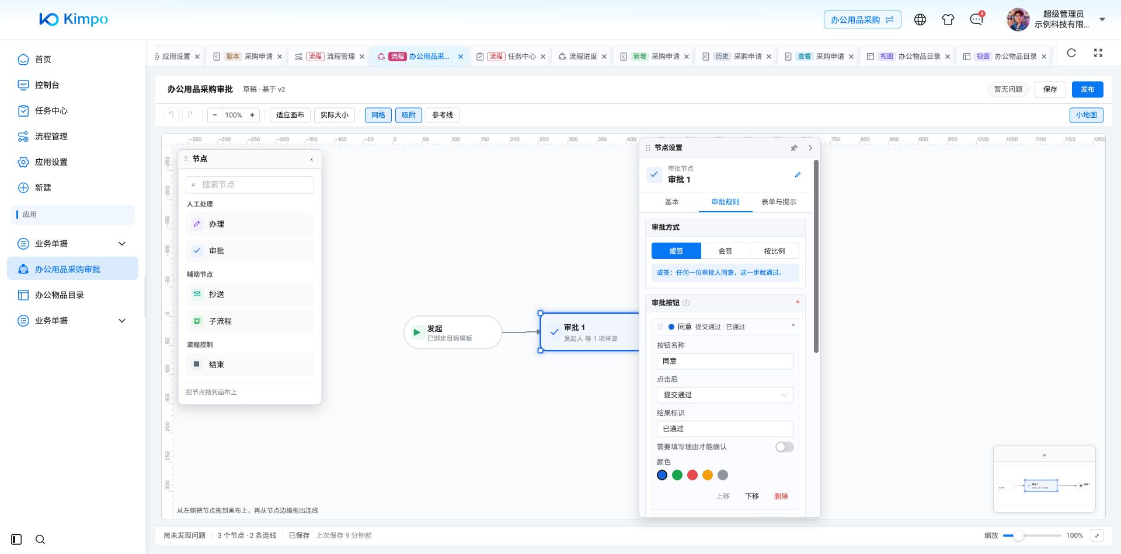Click the 发布 publish button
This screenshot has height=554, width=1121.
pyautogui.click(x=1088, y=89)
